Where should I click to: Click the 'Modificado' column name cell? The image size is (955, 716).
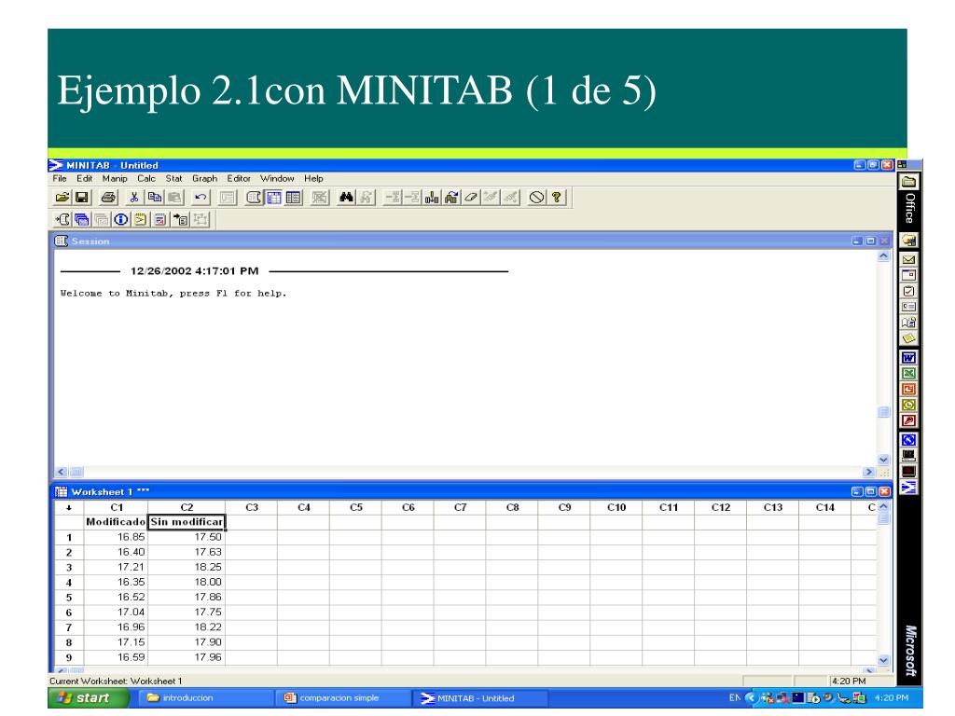pos(116,522)
